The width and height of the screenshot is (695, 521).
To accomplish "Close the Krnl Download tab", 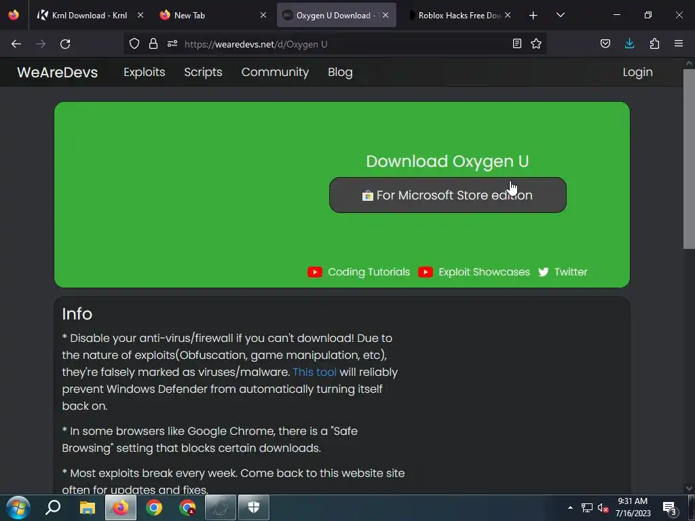I will click(140, 15).
